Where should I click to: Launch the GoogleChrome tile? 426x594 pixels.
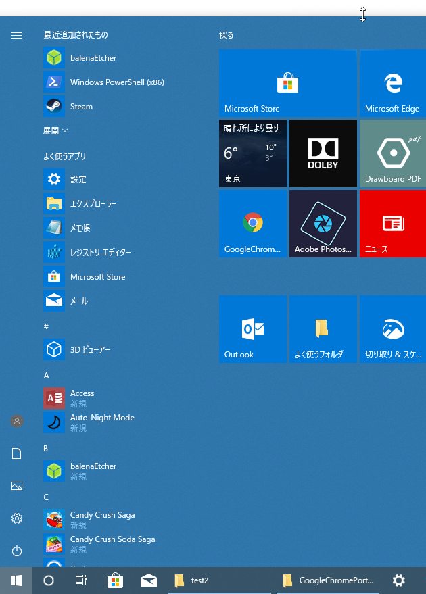tap(253, 224)
